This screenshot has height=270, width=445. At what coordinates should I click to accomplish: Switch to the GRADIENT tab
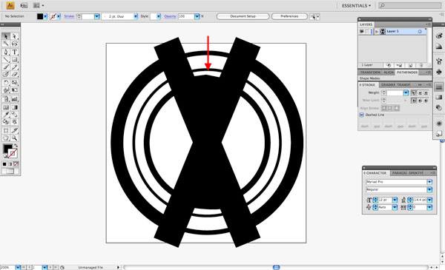point(388,85)
